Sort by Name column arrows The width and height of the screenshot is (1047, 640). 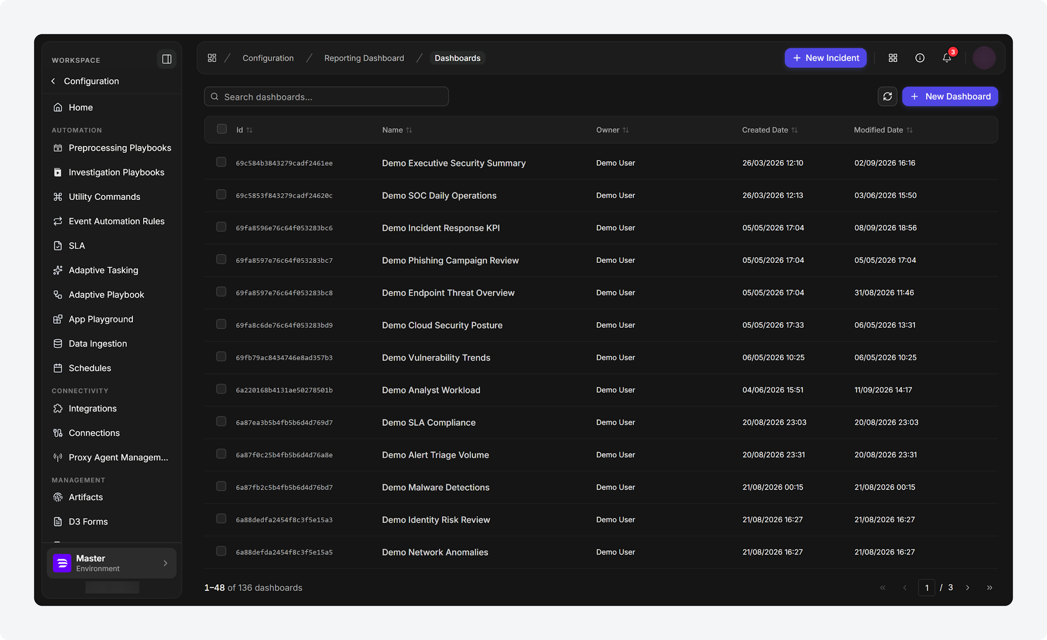point(409,130)
